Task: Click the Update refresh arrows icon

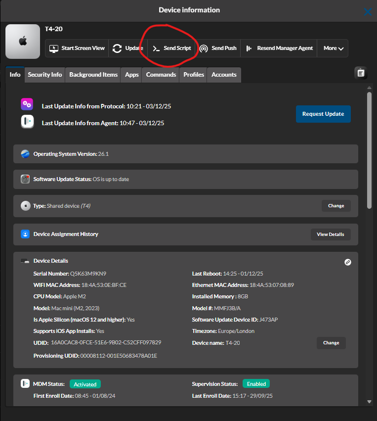Action: tap(117, 48)
